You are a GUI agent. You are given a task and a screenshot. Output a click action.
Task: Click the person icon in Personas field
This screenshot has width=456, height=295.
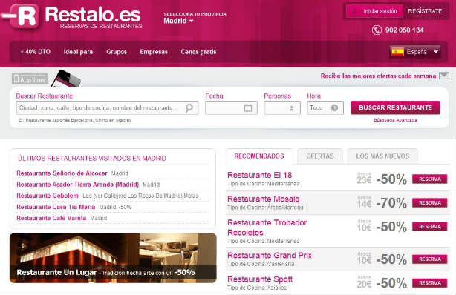point(291,108)
